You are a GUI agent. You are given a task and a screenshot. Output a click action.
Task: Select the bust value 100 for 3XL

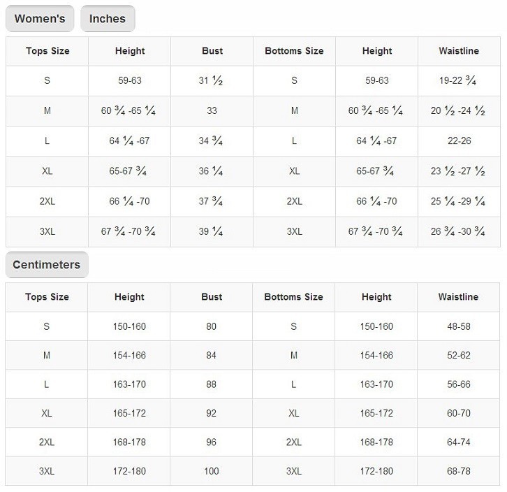[x=211, y=472]
